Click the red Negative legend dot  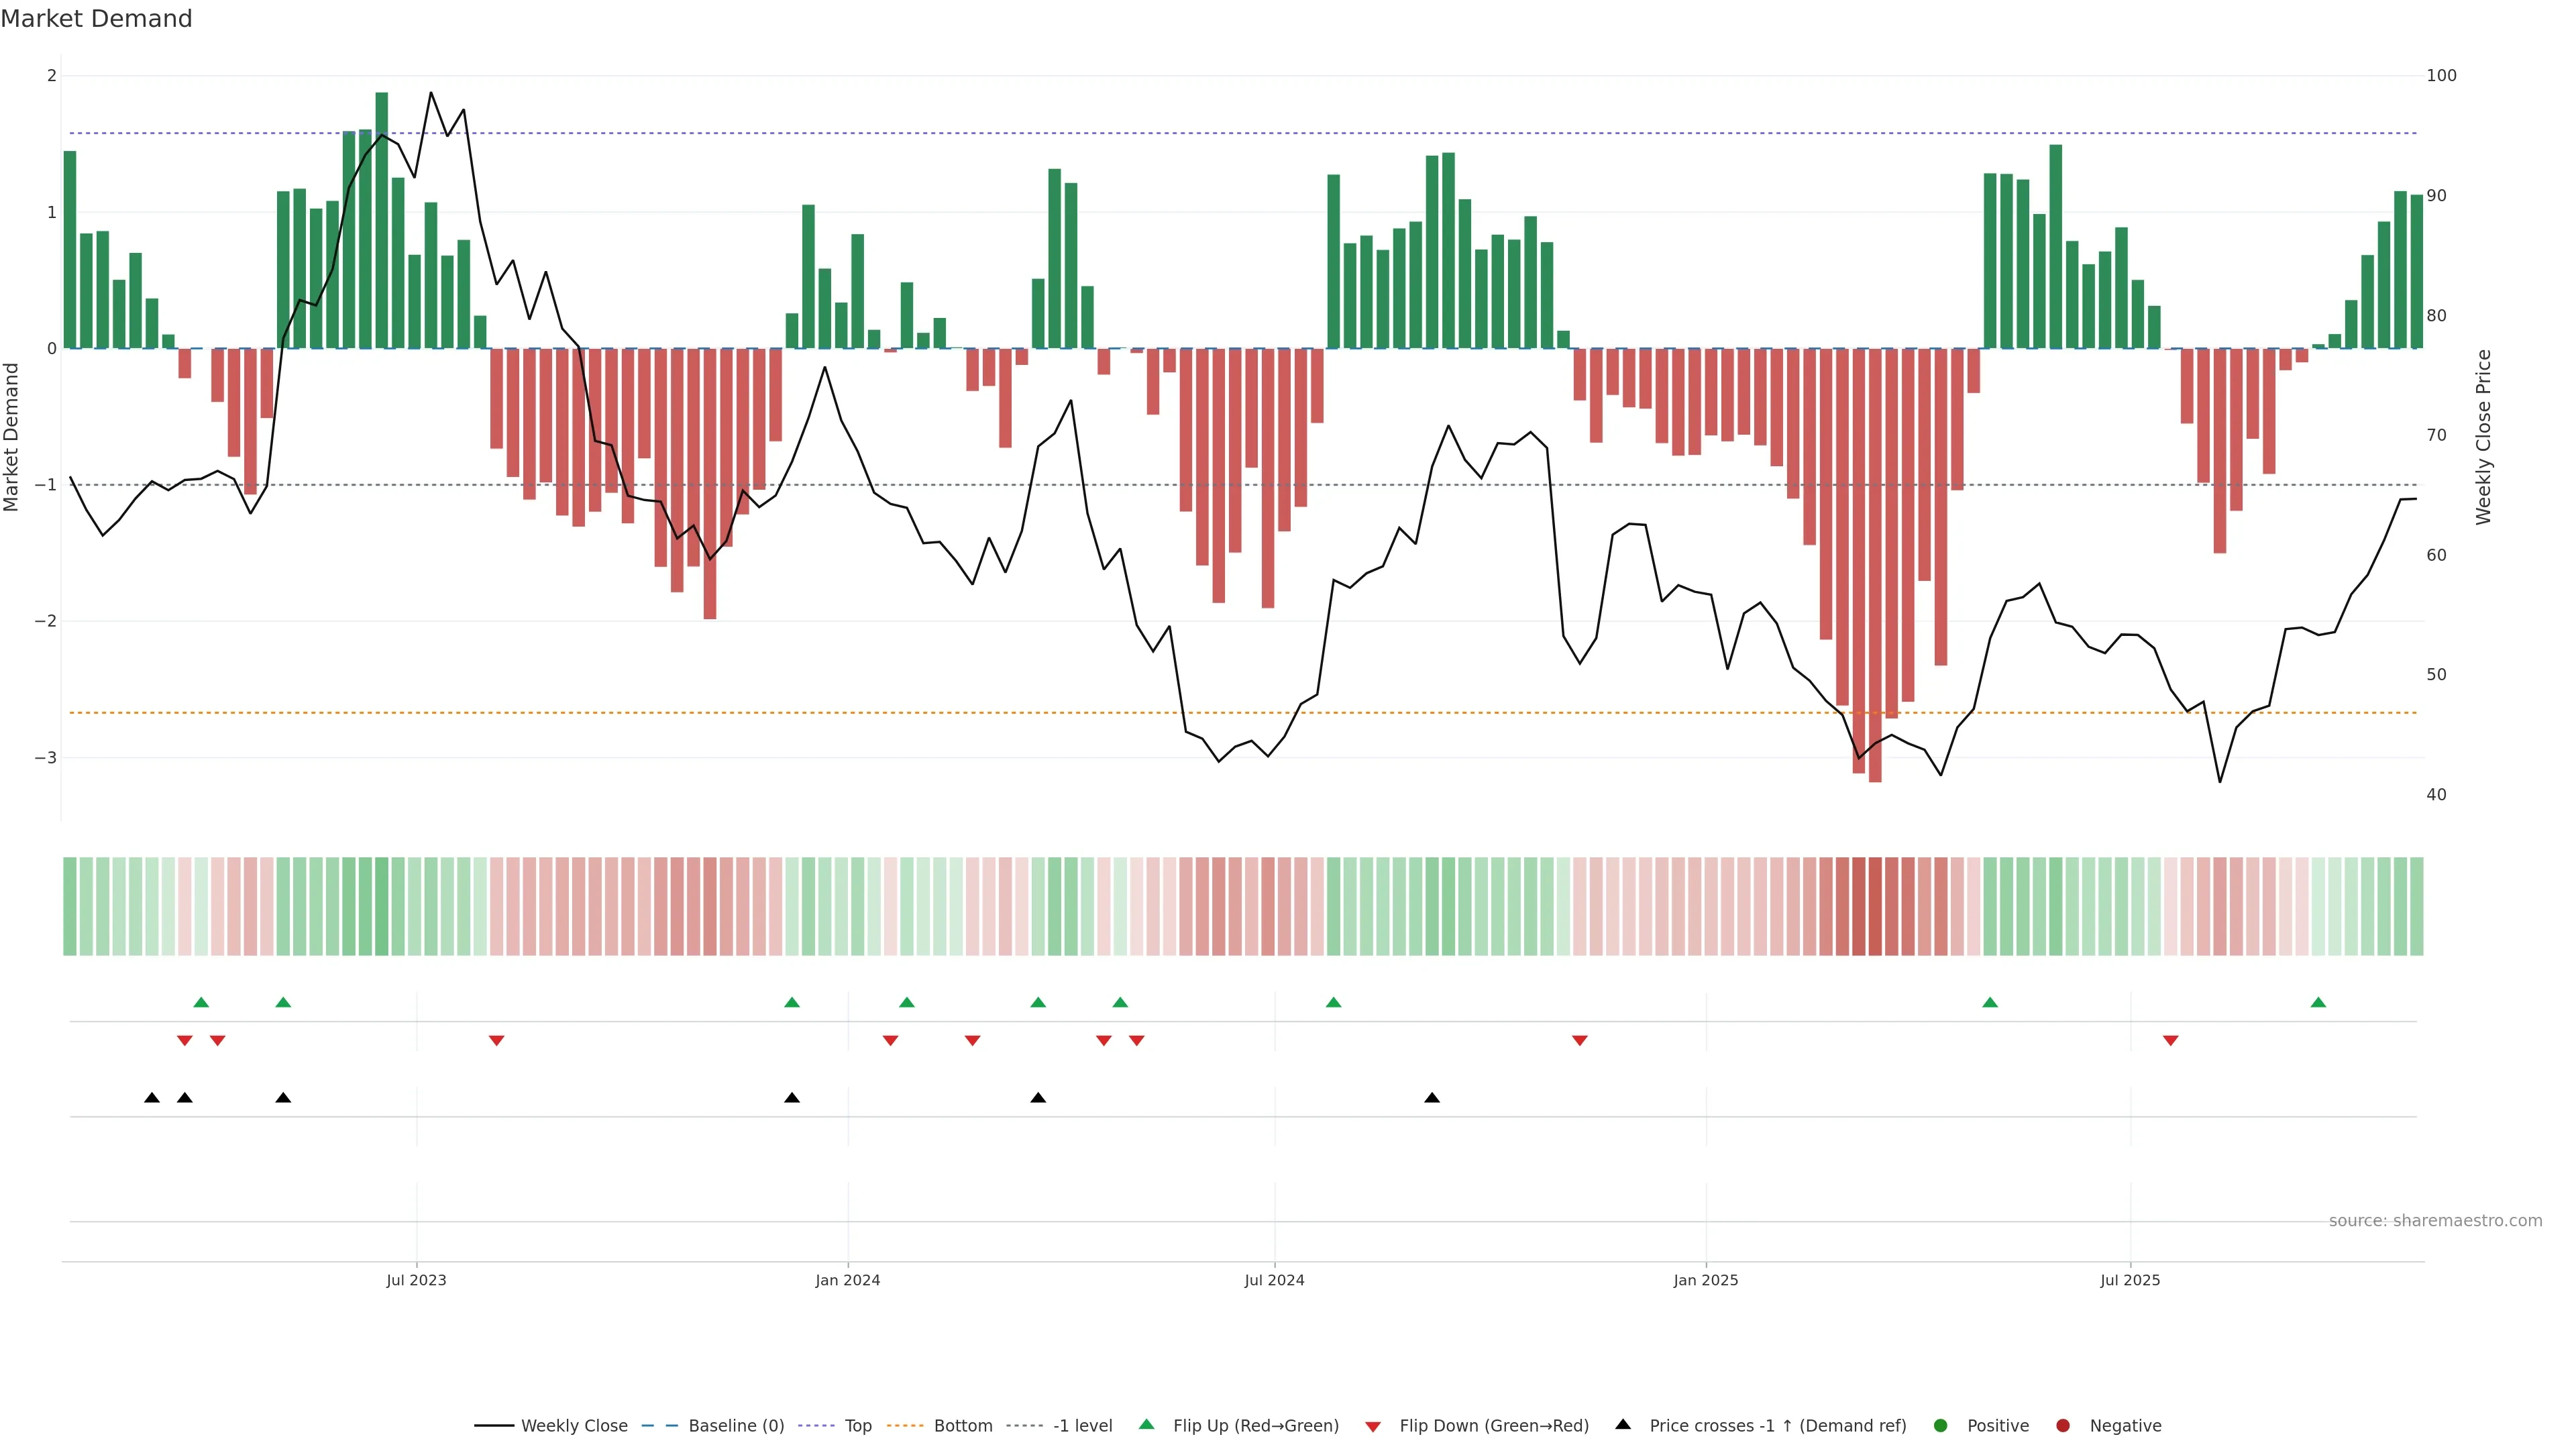[2062, 1425]
